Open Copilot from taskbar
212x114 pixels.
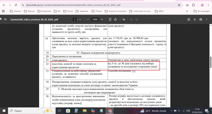pos(93,111)
